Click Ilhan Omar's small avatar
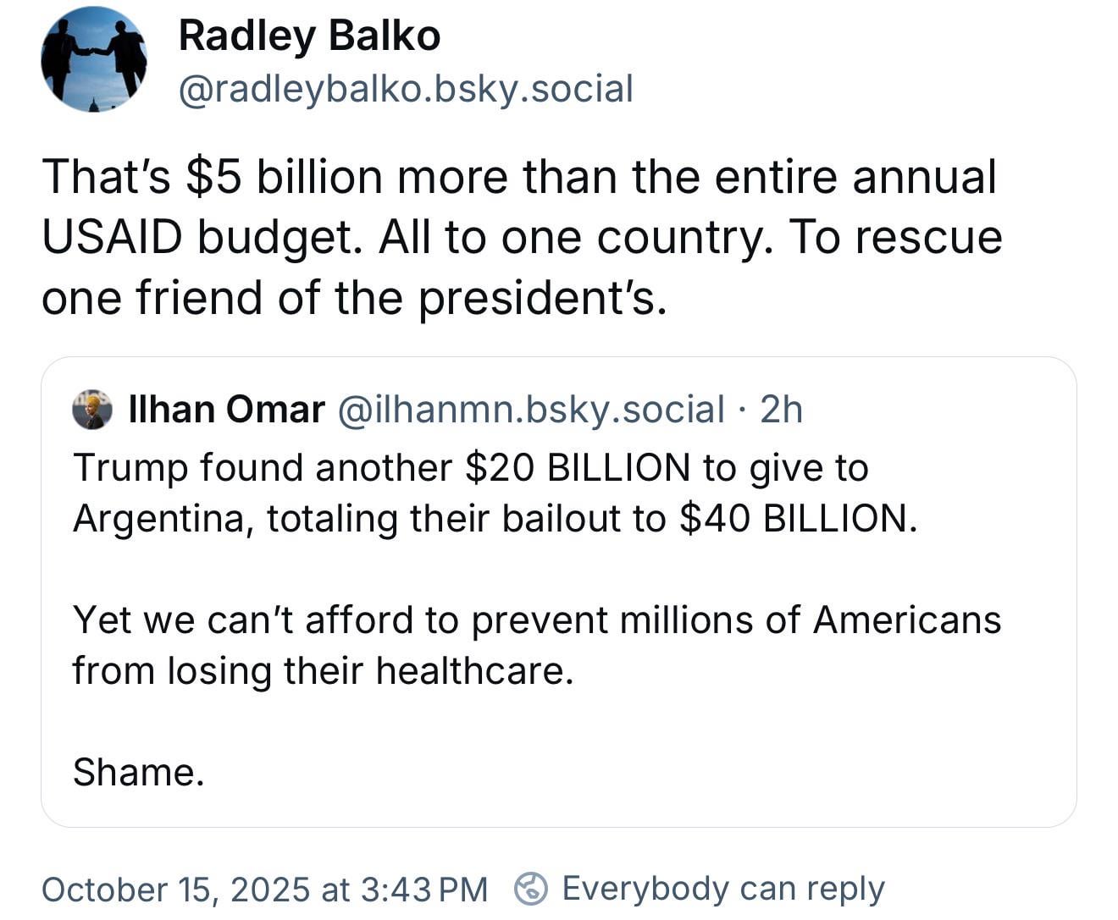 [92, 410]
